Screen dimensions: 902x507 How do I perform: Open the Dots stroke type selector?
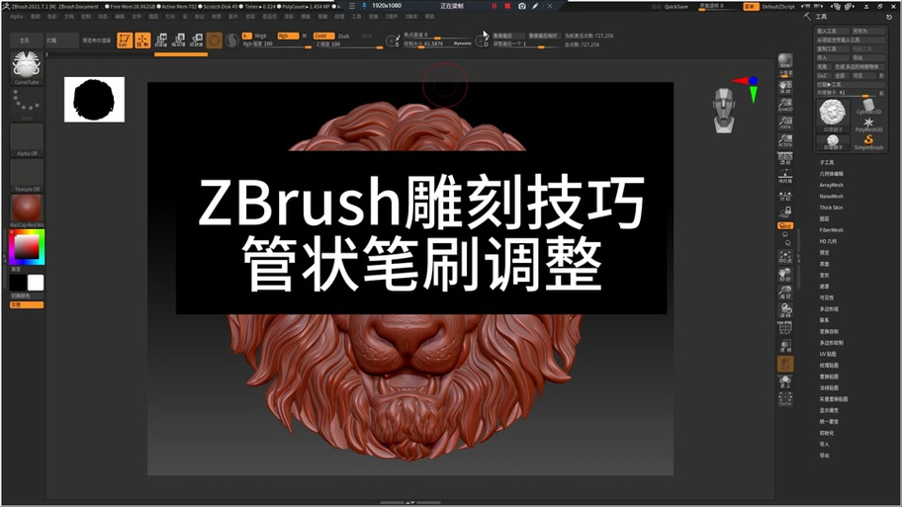pyautogui.click(x=27, y=104)
